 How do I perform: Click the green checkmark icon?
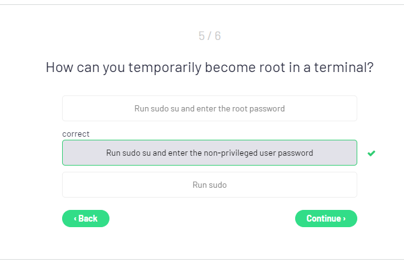click(371, 153)
